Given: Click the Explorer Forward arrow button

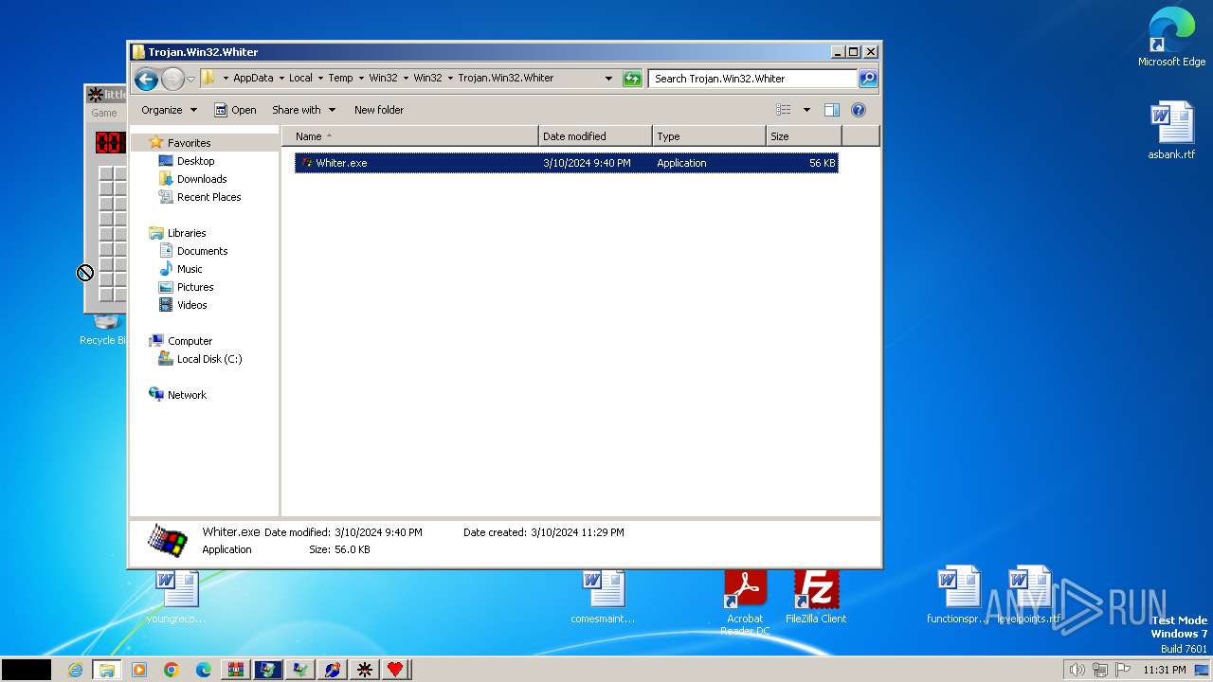Looking at the screenshot, I should click(172, 79).
